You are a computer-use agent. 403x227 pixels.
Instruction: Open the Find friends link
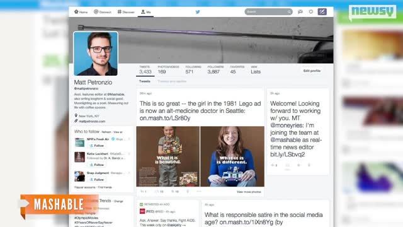pyautogui.click(x=105, y=187)
